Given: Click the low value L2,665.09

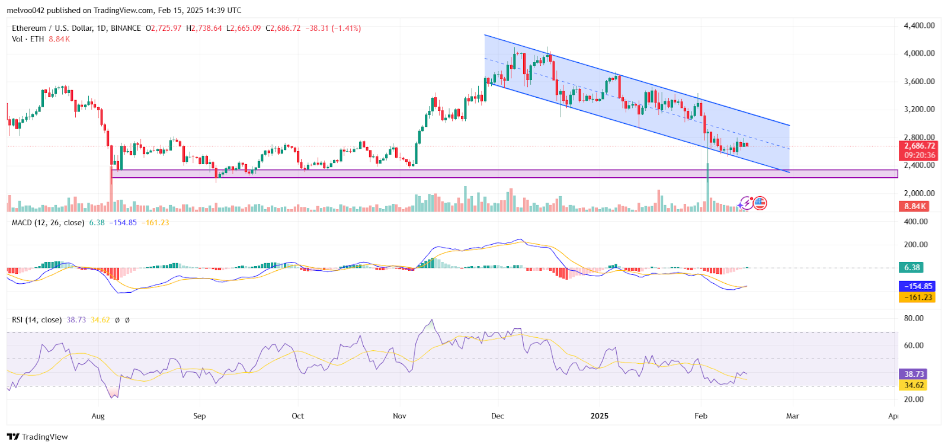Looking at the screenshot, I should 244,28.
